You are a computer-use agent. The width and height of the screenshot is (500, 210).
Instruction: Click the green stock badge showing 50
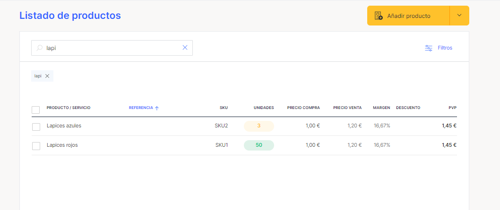[x=259, y=145]
